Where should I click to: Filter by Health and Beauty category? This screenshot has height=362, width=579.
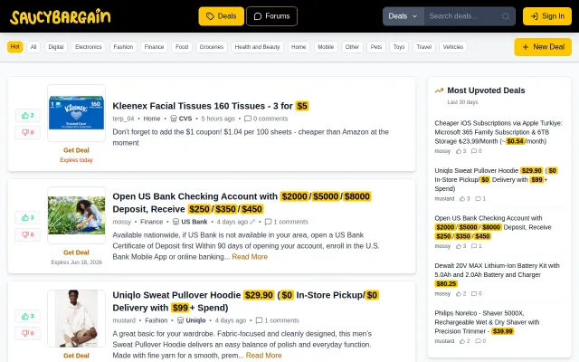257,47
